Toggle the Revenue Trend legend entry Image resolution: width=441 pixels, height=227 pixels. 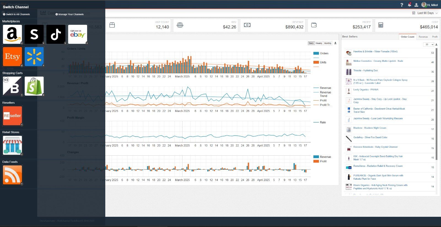(322, 94)
